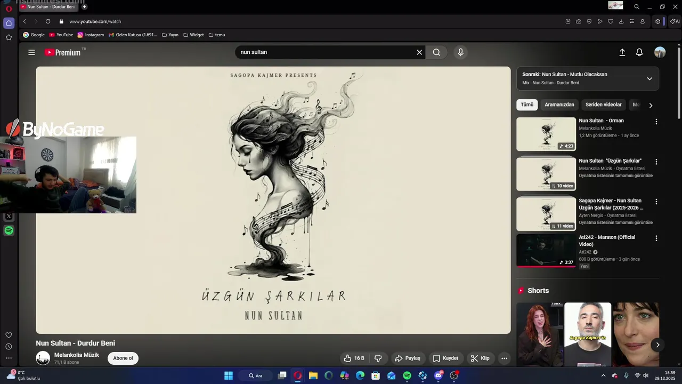Create a clip with Klip button
This screenshot has height=384, width=682.
480,358
